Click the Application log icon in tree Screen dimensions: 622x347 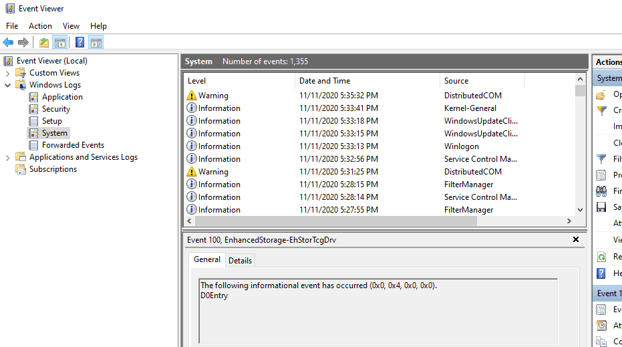33,97
